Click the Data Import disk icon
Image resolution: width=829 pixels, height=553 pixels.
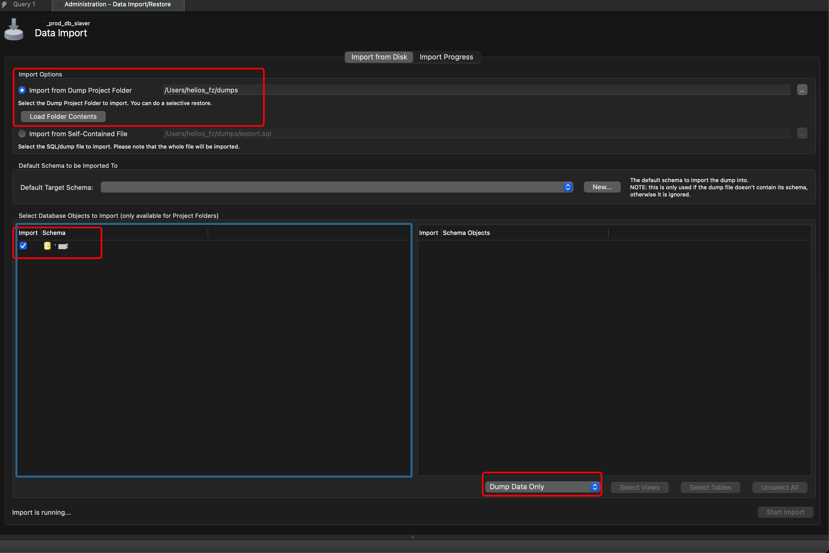(14, 30)
